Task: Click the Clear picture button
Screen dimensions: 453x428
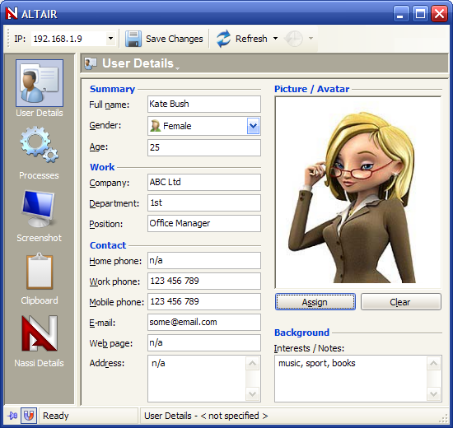Action: [401, 302]
